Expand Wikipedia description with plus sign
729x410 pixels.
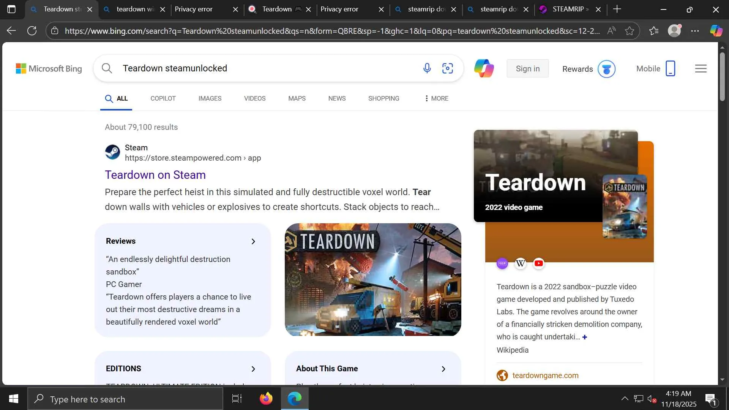pyautogui.click(x=585, y=337)
